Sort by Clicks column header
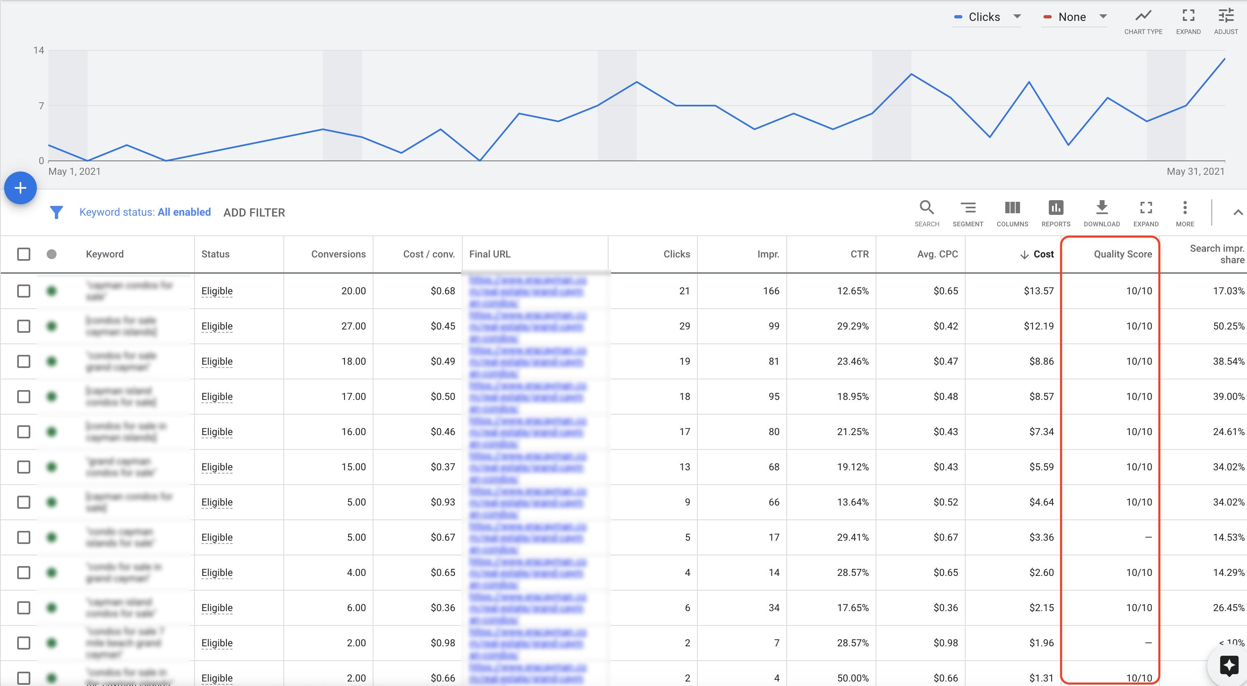This screenshot has width=1247, height=686. [x=676, y=254]
